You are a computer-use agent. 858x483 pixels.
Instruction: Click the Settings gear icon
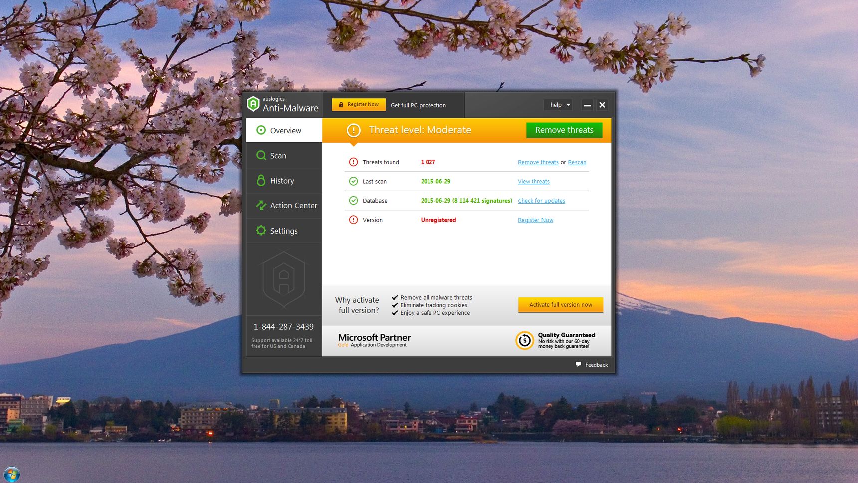click(x=261, y=230)
